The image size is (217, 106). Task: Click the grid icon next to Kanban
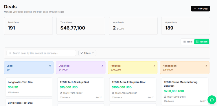[197, 42]
